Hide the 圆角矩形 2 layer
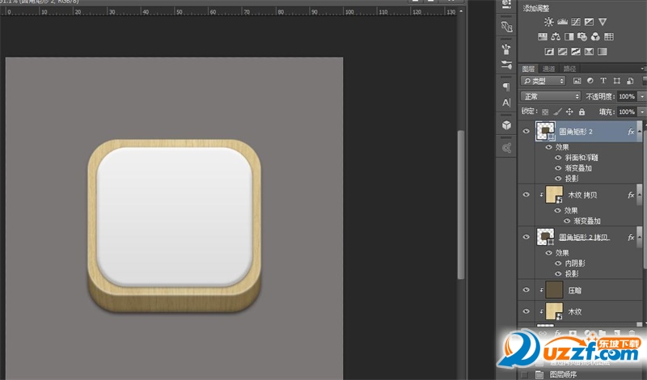The image size is (647, 380). pyautogui.click(x=527, y=131)
